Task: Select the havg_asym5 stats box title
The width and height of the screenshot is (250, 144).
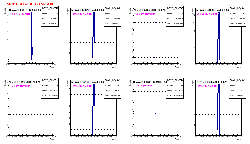Action: [112, 80]
